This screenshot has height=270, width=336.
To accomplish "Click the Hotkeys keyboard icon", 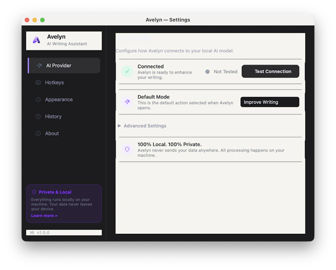I will (38, 82).
